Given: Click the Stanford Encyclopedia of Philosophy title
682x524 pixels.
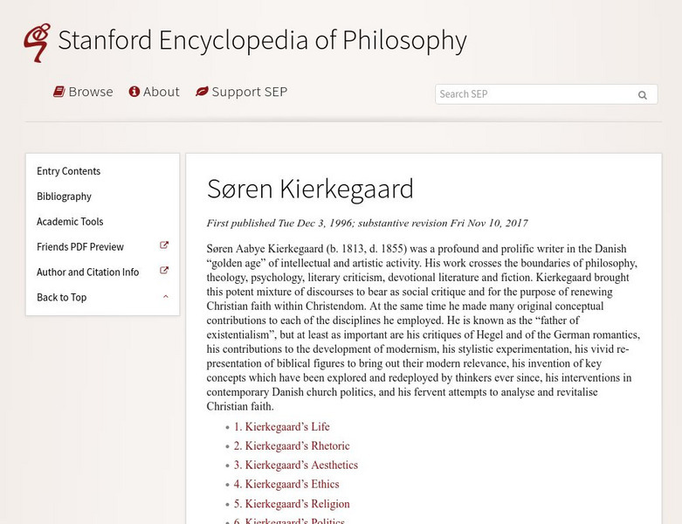Looking at the screenshot, I should pos(262,40).
